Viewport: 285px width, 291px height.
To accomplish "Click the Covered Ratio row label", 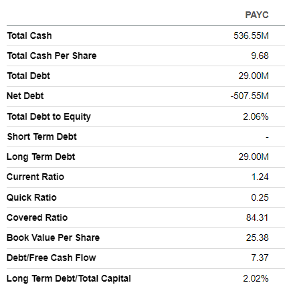I will [37, 217].
